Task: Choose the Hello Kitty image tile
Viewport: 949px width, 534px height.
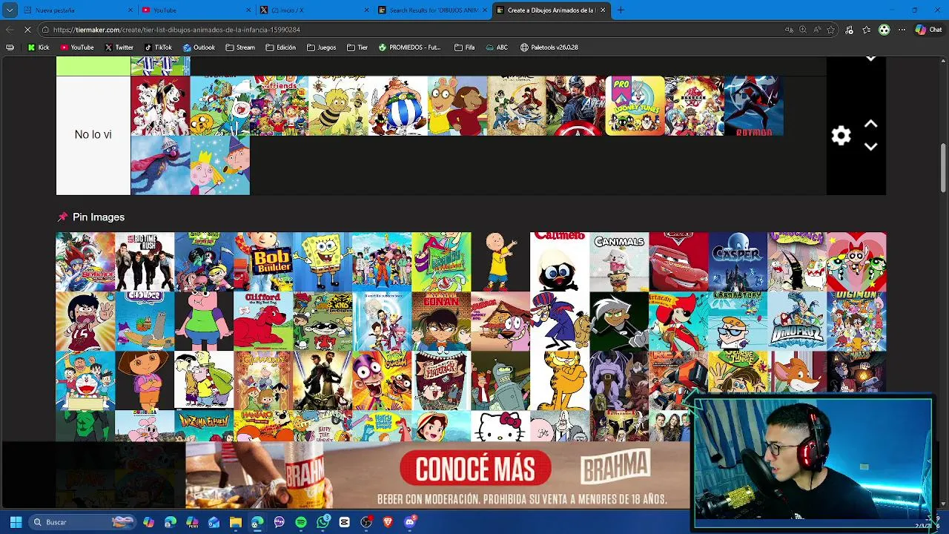Action: [x=500, y=426]
